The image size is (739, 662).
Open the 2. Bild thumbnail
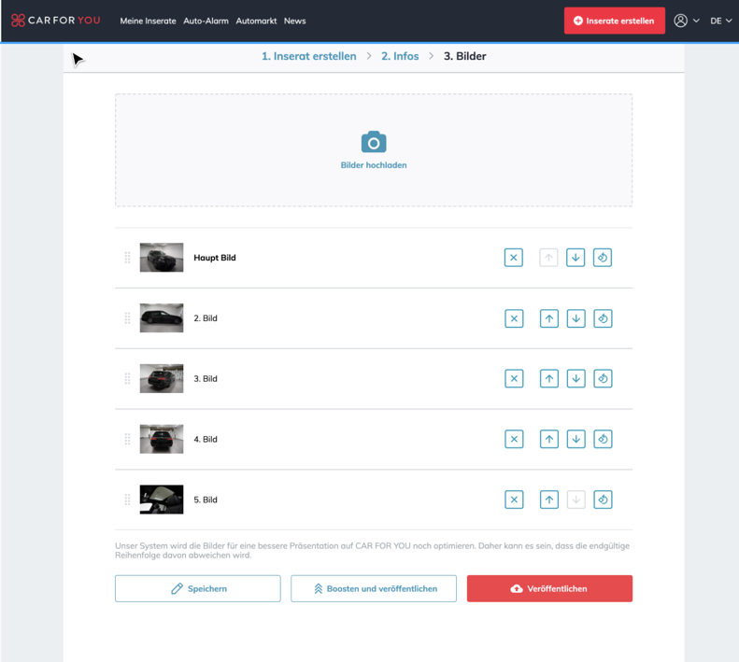pyautogui.click(x=162, y=318)
